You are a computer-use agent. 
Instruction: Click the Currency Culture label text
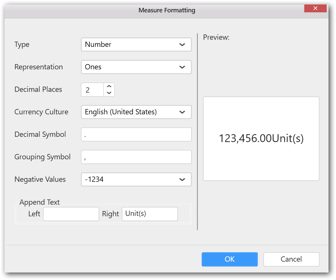[41, 112]
